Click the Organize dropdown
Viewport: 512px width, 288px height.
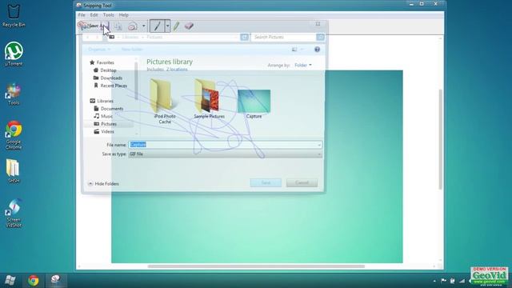pos(99,50)
